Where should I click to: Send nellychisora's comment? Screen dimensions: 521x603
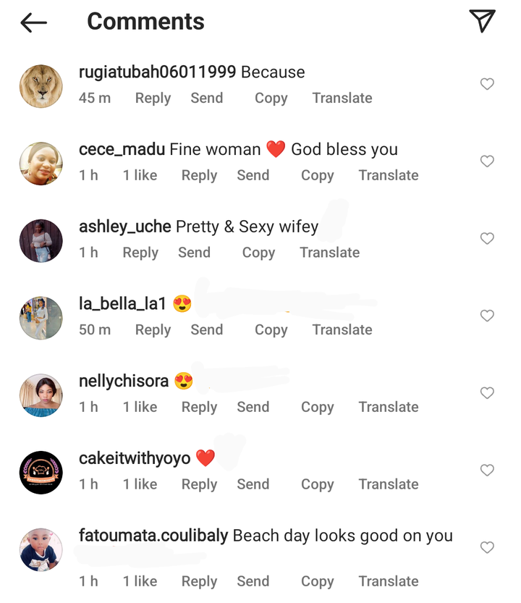253,407
